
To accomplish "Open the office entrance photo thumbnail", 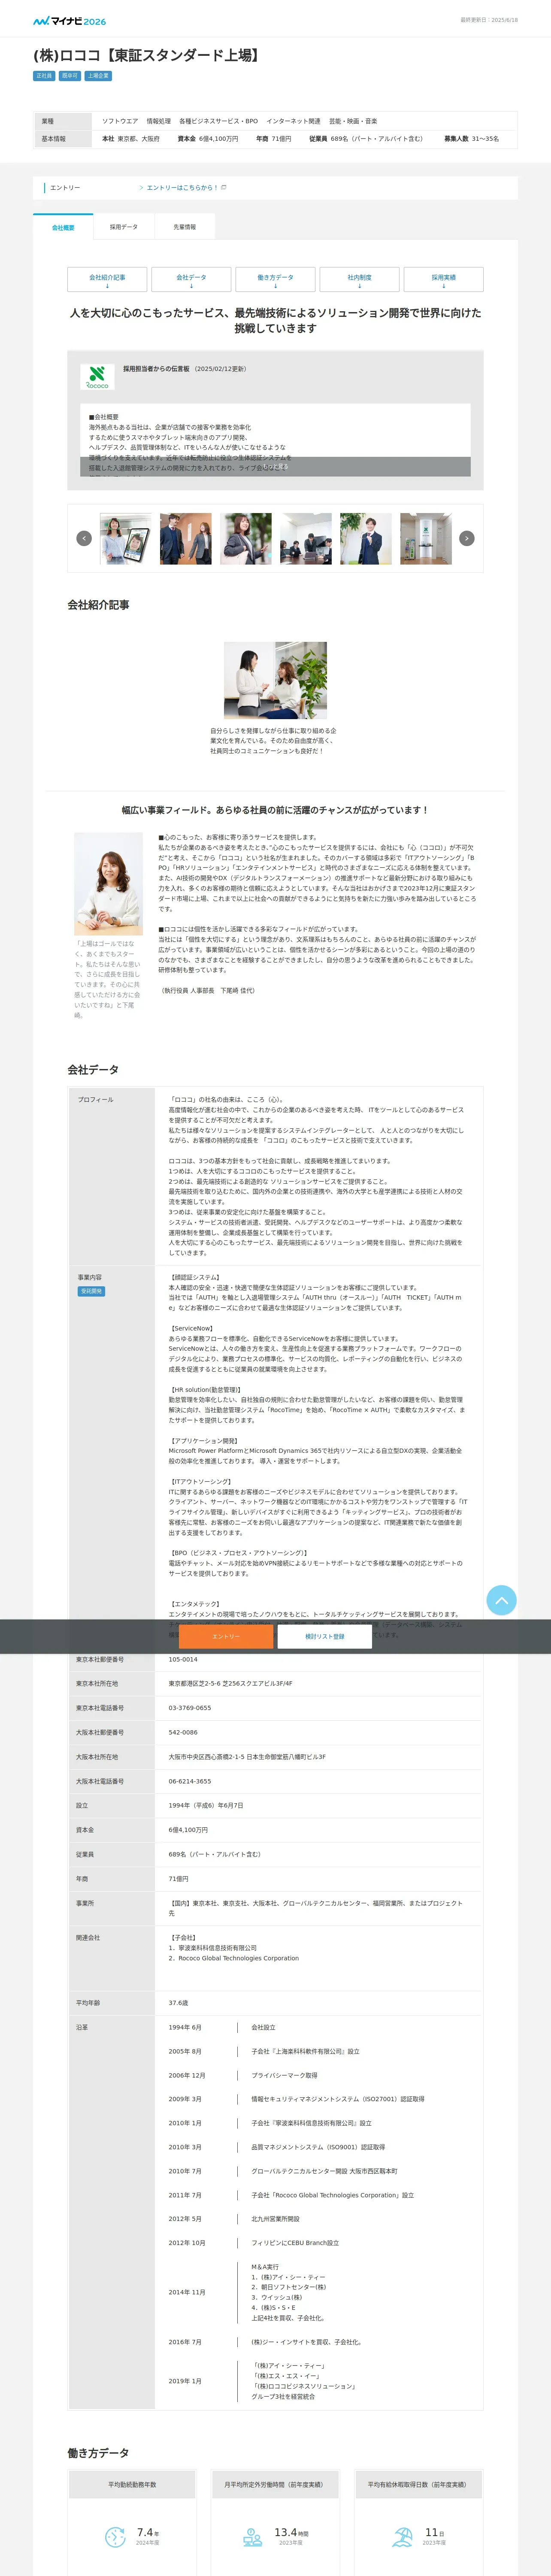I will click(426, 538).
